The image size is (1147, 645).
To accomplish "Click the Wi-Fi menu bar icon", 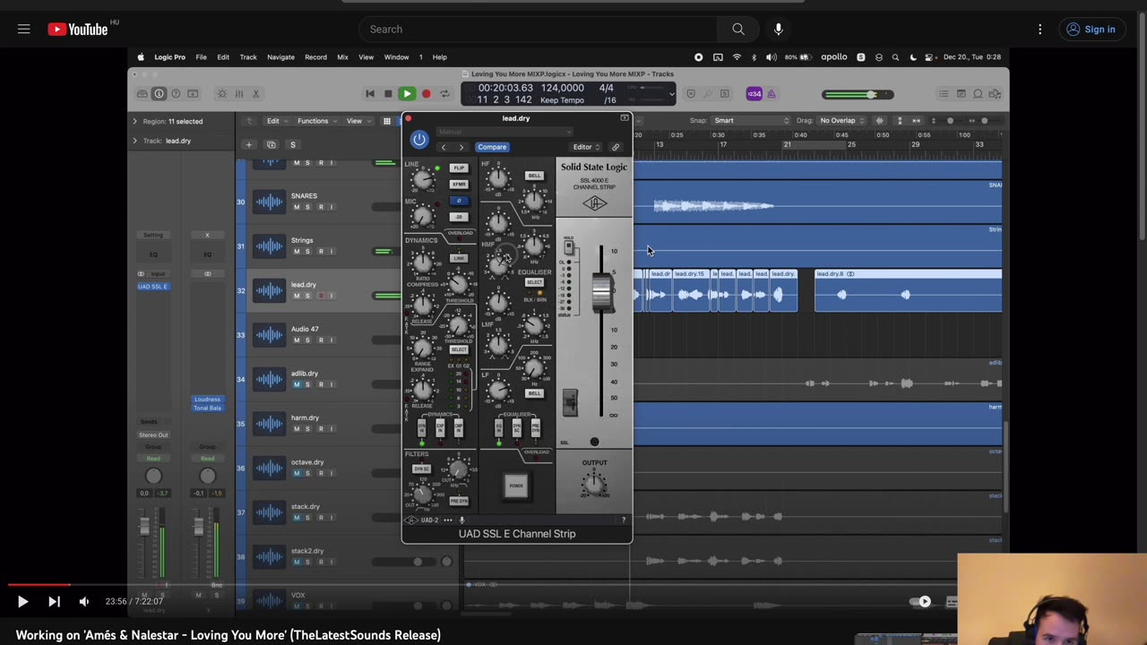I will coord(737,57).
